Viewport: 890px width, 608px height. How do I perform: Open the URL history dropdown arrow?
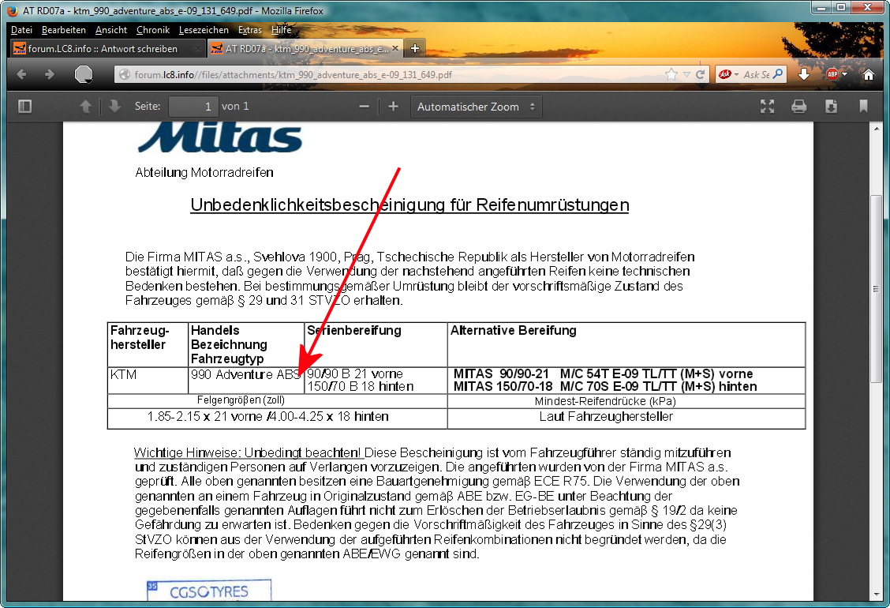(x=686, y=74)
